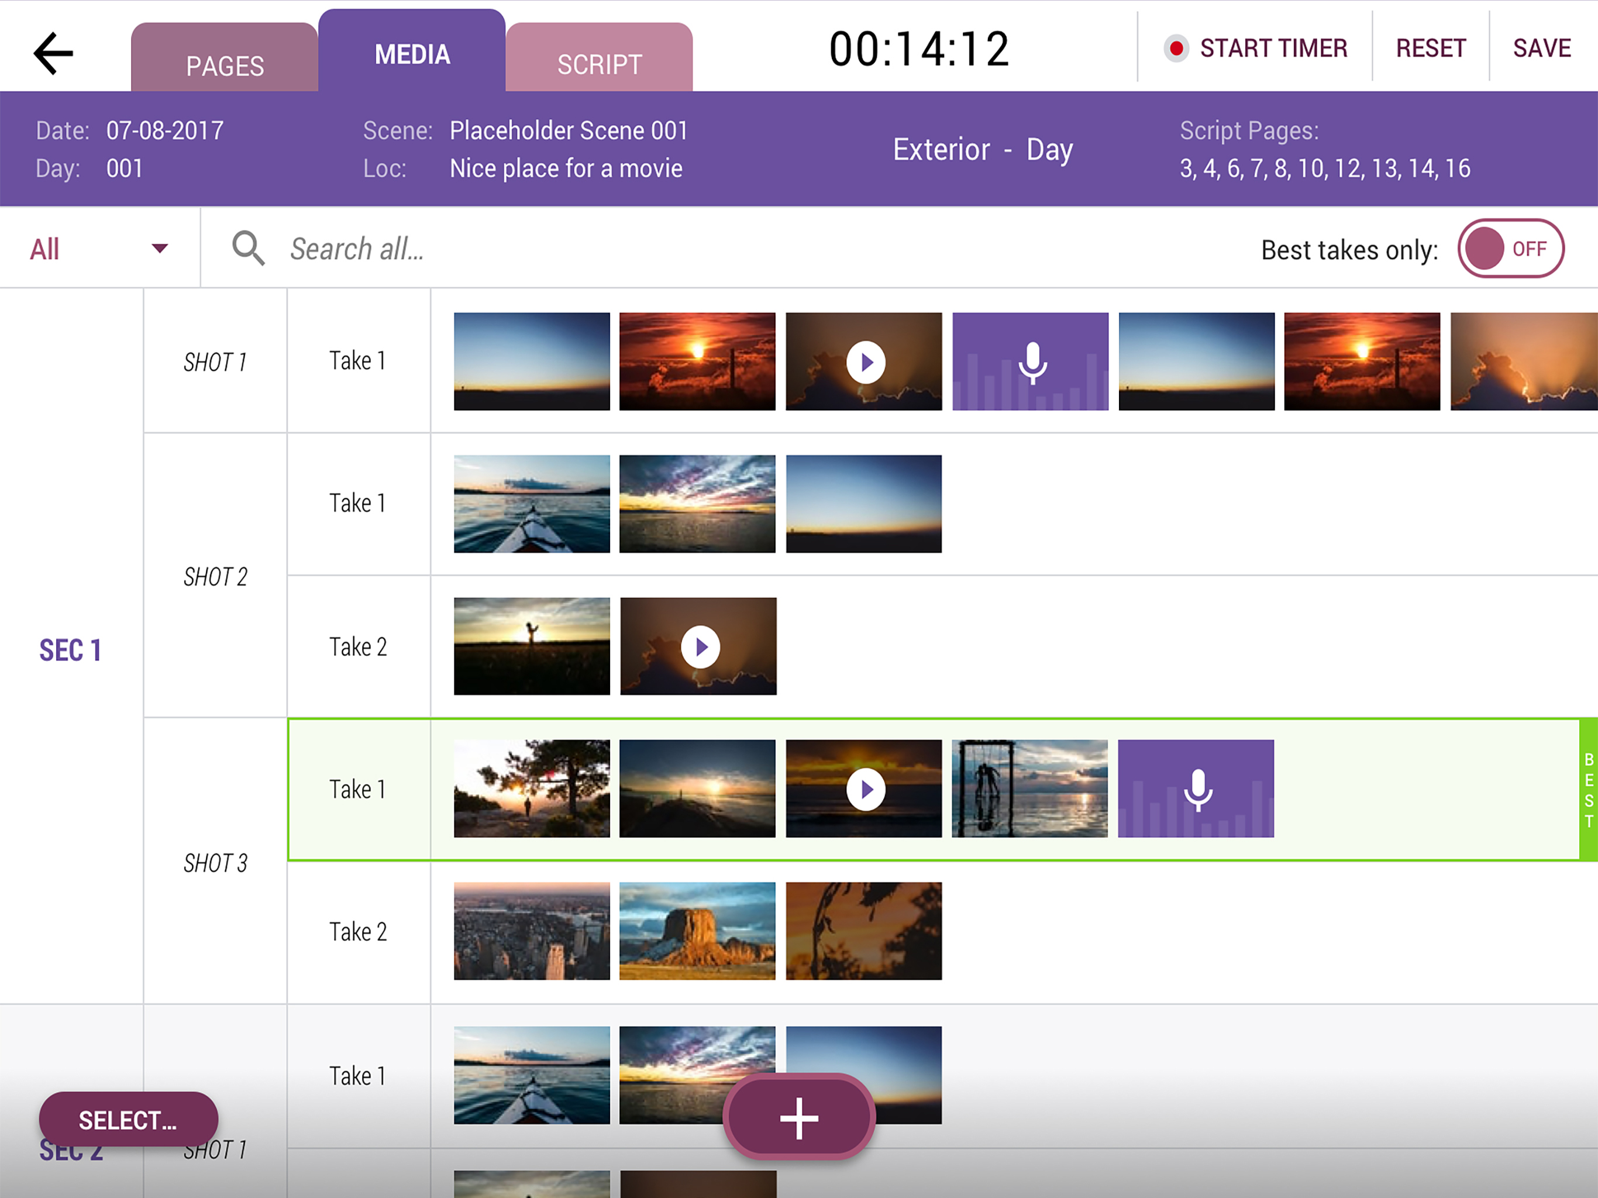Open kayak thumbnail in Shot 2 Take 1

(532, 504)
